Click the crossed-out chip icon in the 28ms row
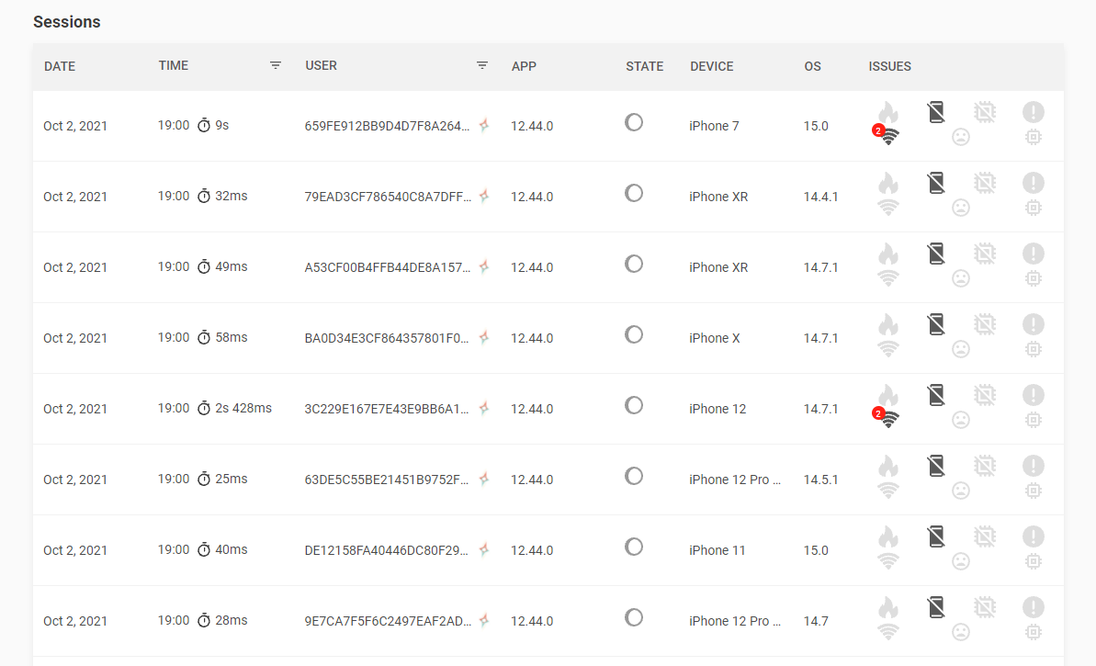 tap(985, 606)
